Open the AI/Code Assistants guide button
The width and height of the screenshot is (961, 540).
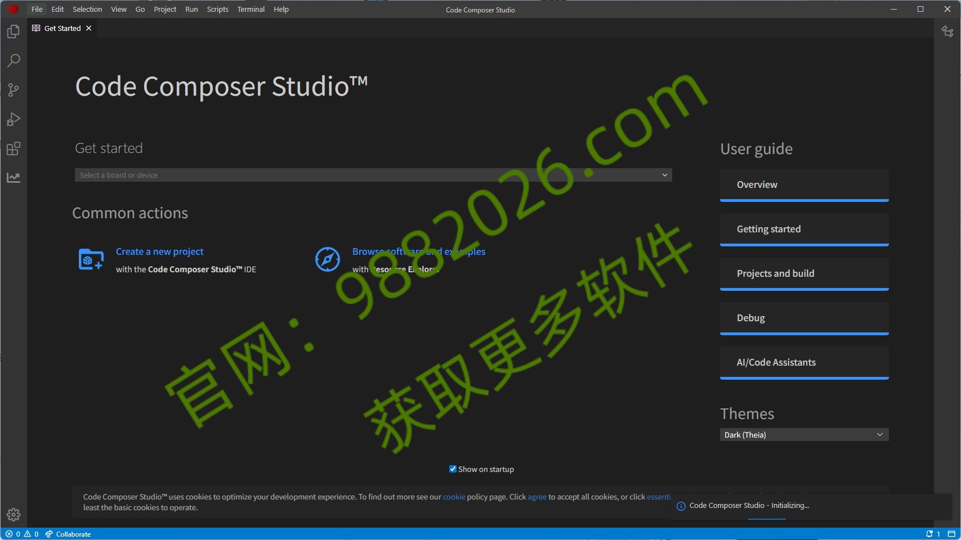pos(804,363)
